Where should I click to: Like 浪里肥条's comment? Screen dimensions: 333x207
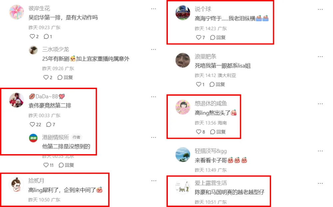coord(200,84)
